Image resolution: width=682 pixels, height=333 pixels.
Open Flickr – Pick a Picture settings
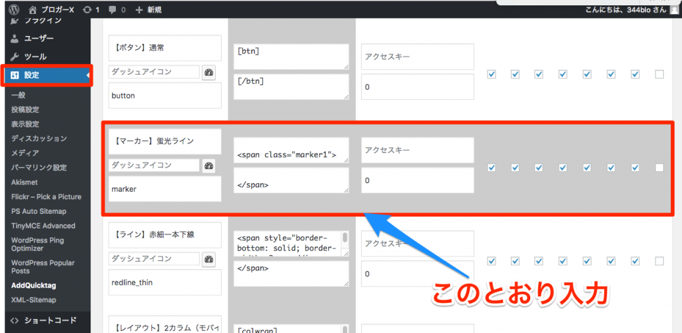46,196
